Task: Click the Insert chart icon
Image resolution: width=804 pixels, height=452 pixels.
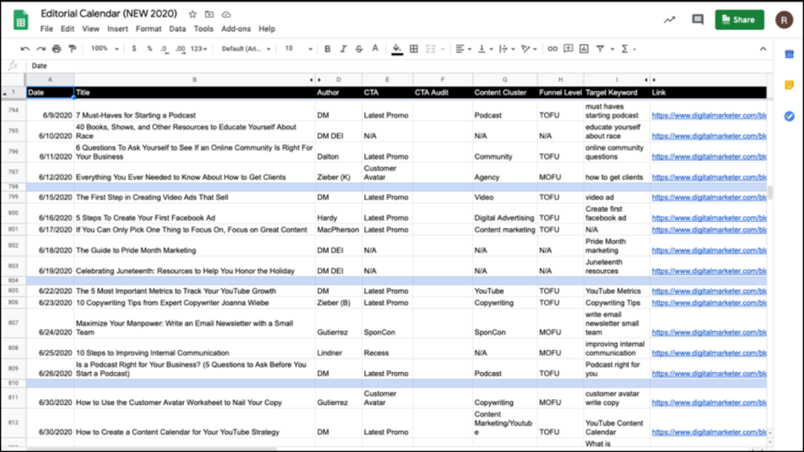Action: pyautogui.click(x=584, y=49)
